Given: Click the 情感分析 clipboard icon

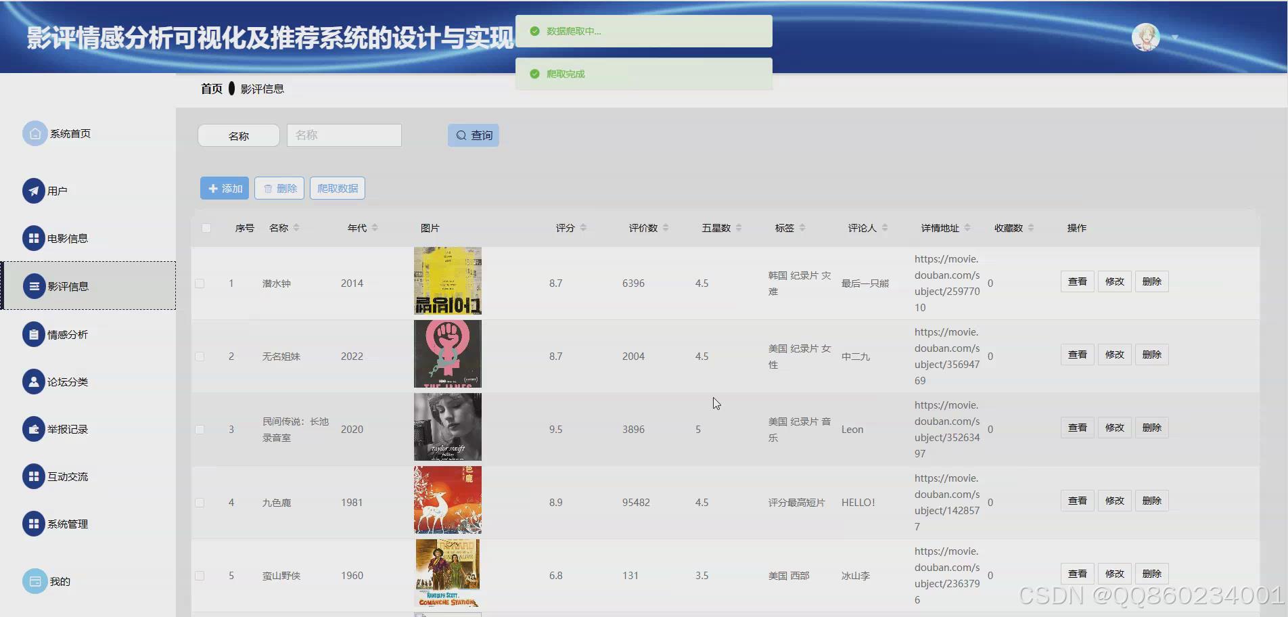Looking at the screenshot, I should coord(34,334).
